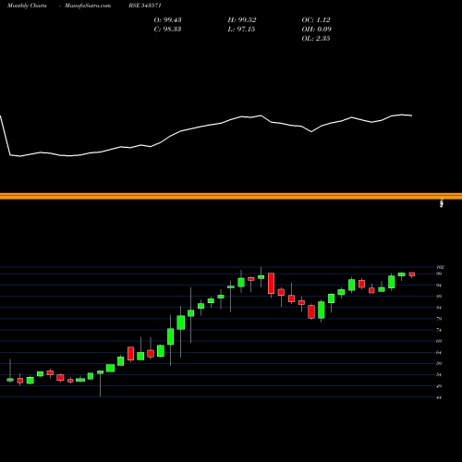462x462 pixels.
Task: Click the '94' price axis label
Action: click(x=439, y=286)
